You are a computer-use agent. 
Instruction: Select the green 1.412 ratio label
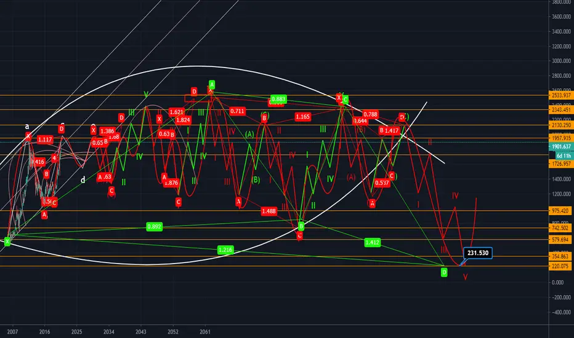point(372,242)
